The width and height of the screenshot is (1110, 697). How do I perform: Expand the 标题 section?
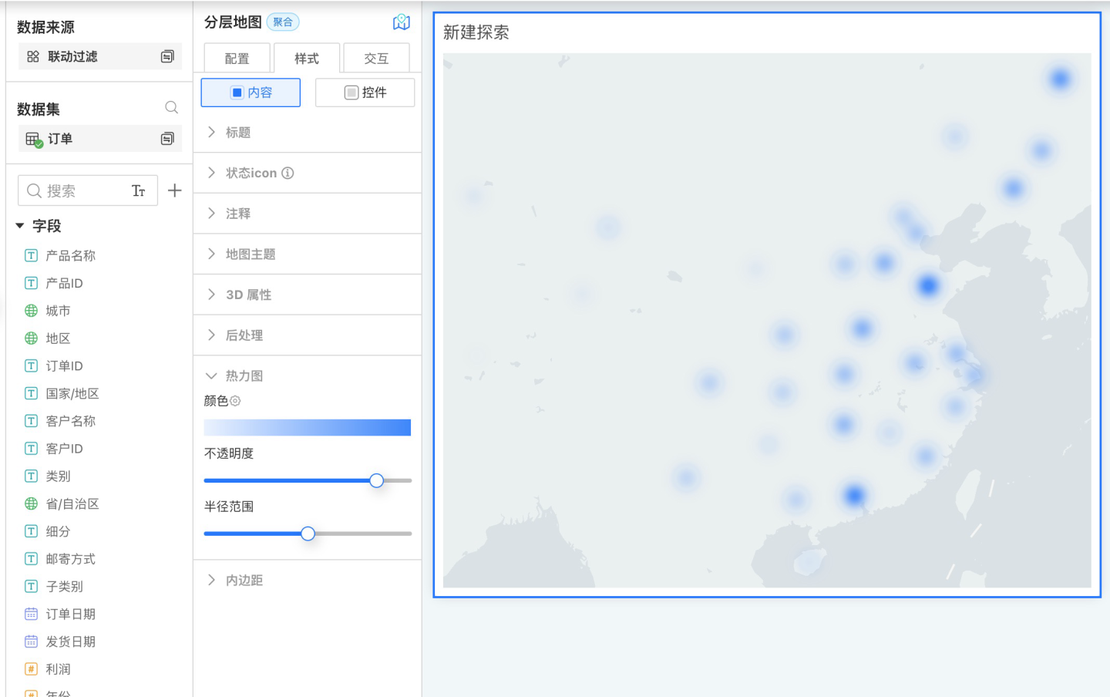tap(237, 133)
